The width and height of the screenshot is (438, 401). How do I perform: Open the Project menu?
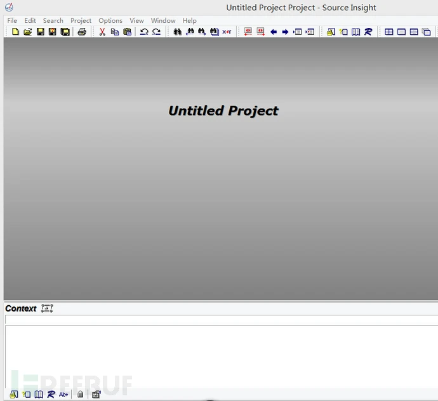point(81,21)
